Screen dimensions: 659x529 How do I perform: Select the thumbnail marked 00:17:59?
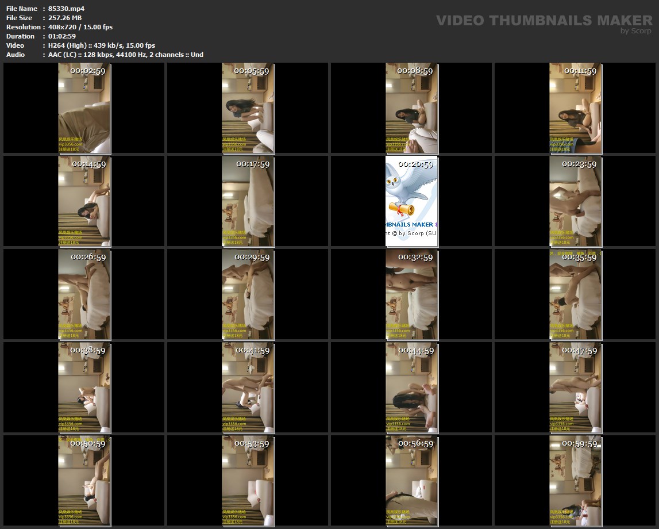tap(248, 201)
